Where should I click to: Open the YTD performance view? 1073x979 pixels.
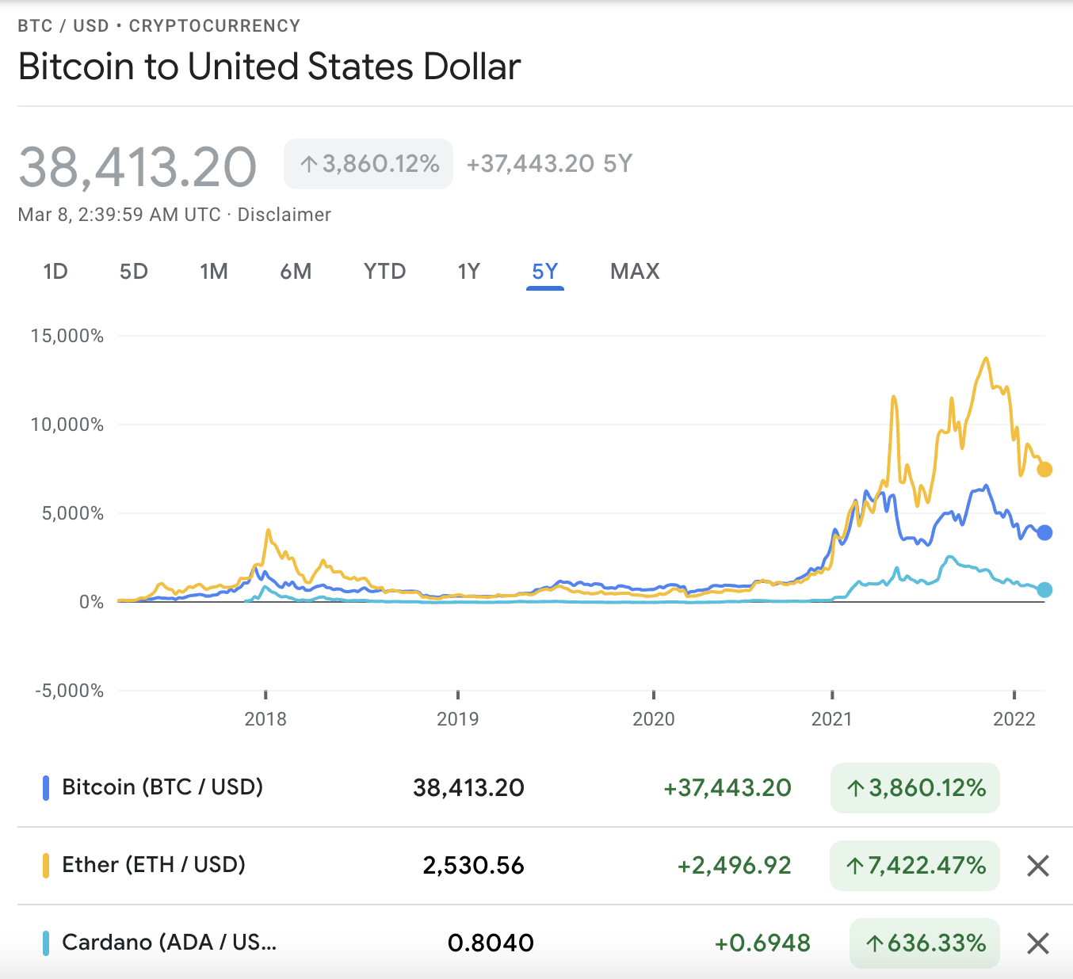pyautogui.click(x=384, y=271)
